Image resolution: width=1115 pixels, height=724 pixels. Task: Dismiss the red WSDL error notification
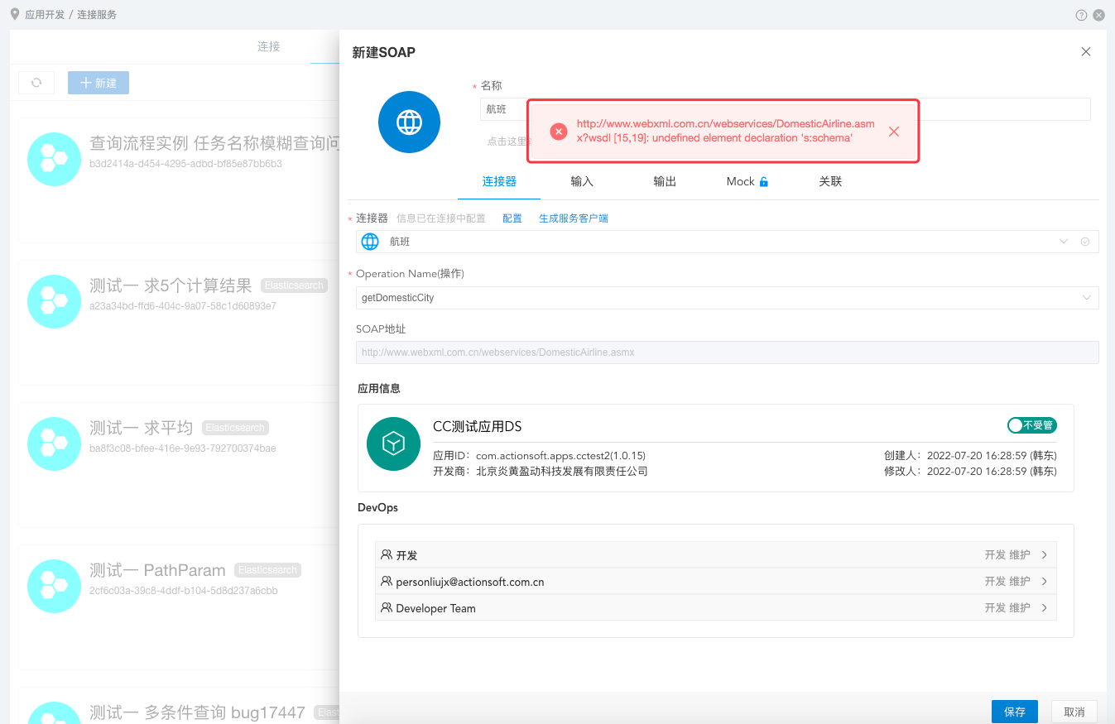pyautogui.click(x=893, y=132)
